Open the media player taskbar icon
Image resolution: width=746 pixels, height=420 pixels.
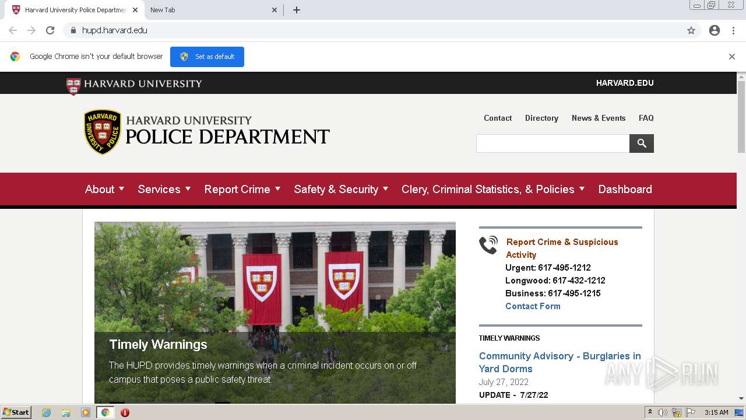(x=86, y=412)
